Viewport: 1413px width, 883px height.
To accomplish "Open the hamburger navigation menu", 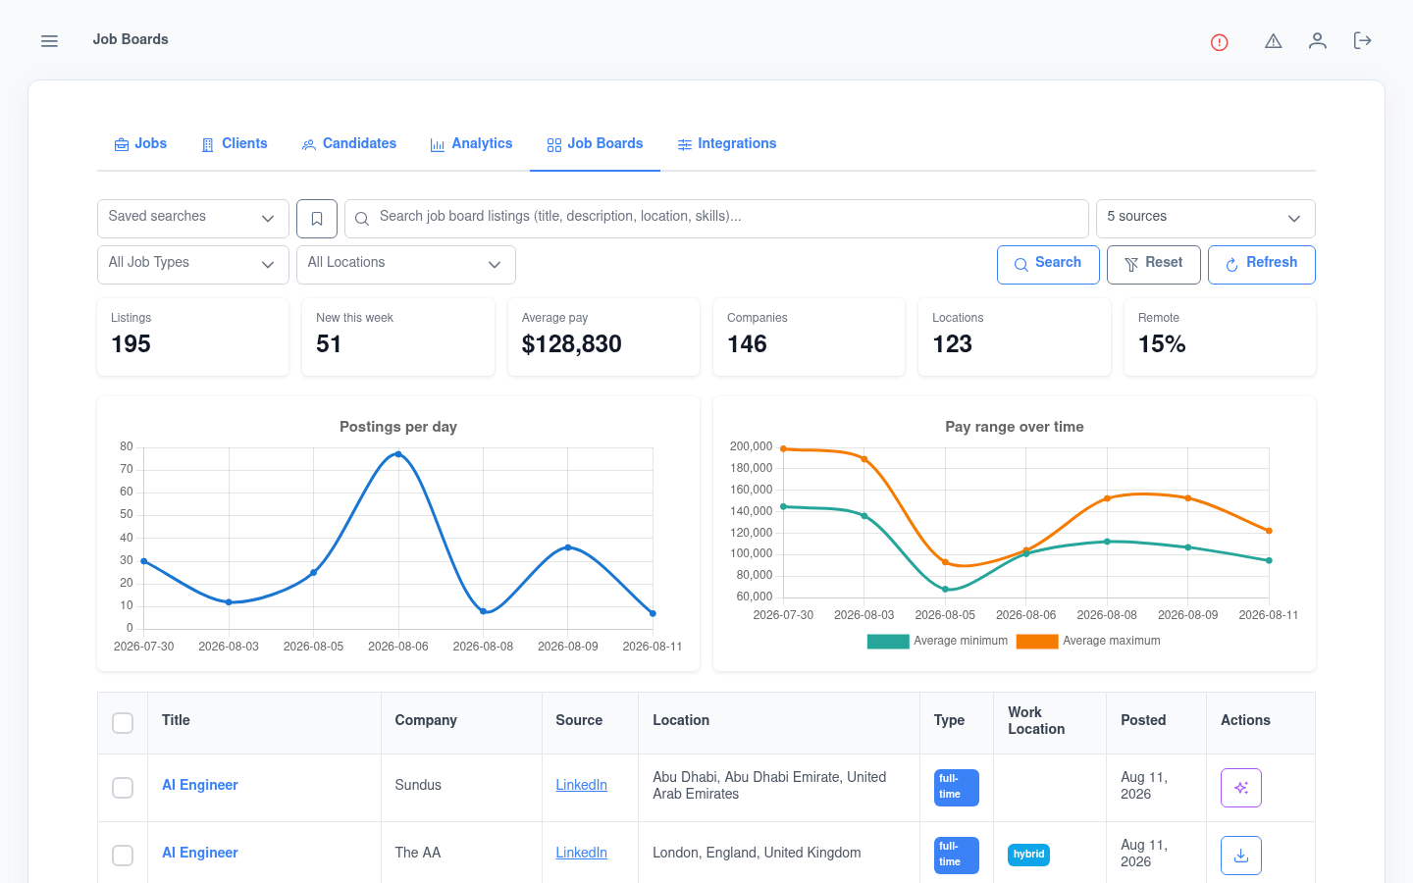I will [49, 41].
